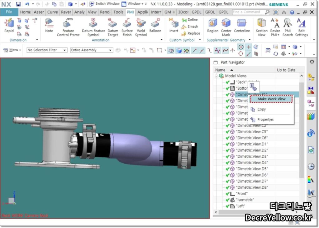
Task: Click the Part Navigator vertical scrollbar
Action: coord(302,131)
